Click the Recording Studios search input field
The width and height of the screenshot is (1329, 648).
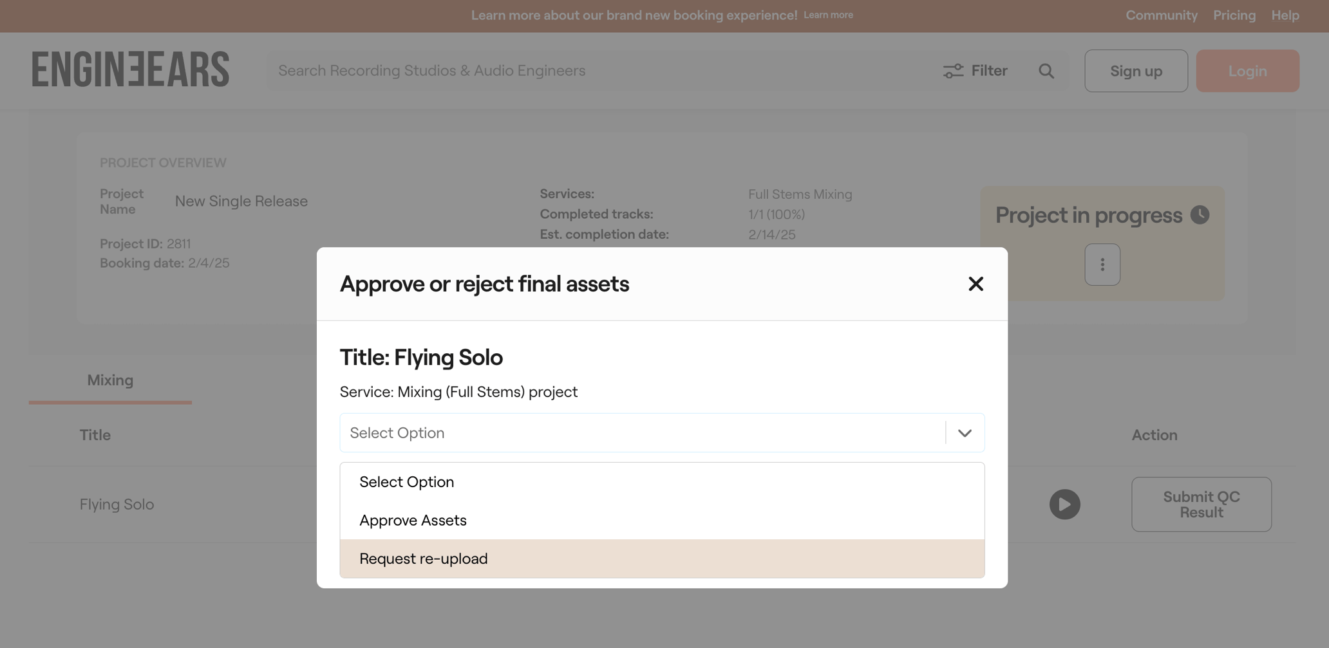[x=580, y=71]
